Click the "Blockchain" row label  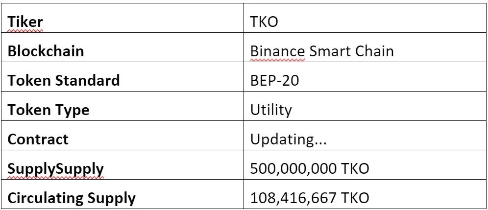[x=46, y=51]
